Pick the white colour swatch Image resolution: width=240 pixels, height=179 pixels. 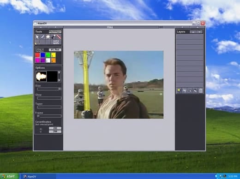48,60
